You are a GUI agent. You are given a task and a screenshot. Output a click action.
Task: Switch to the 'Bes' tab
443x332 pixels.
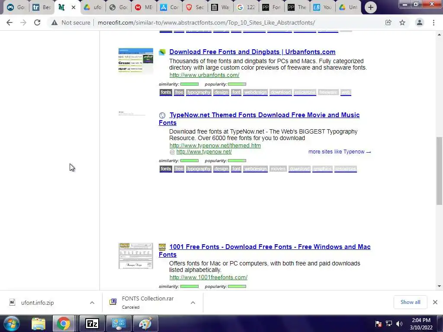click(42, 7)
